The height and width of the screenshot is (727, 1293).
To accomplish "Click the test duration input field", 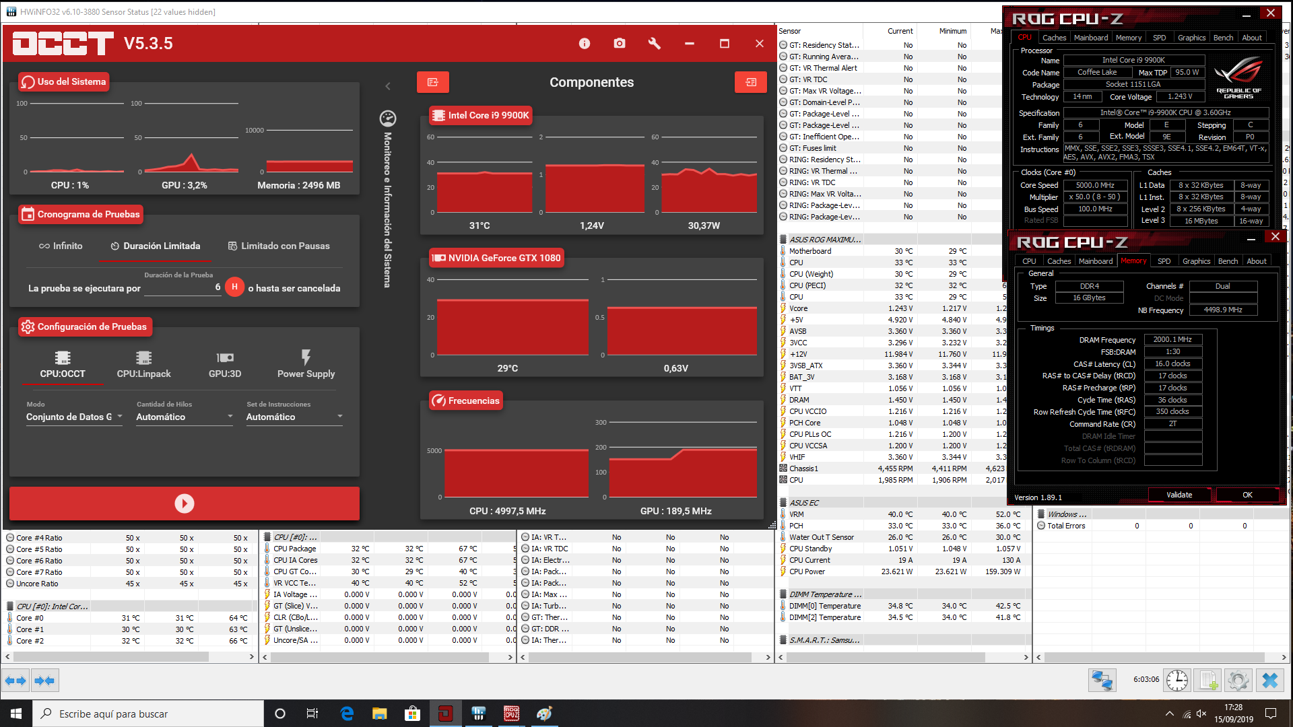I will (182, 287).
